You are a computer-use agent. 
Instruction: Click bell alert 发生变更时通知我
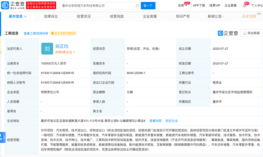click(x=63, y=33)
